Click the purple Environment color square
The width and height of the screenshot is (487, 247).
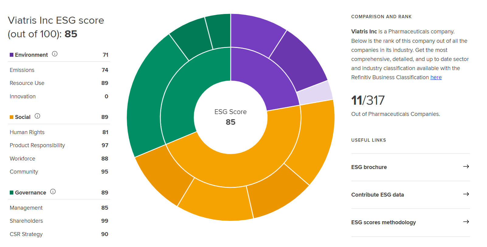(x=12, y=55)
